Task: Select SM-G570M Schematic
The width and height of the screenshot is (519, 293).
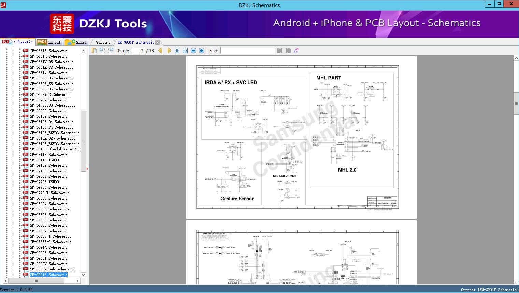Action: 48,100
